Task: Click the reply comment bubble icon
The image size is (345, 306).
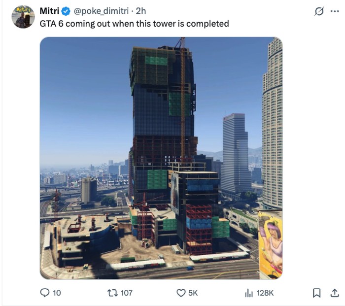Action: click(x=45, y=293)
